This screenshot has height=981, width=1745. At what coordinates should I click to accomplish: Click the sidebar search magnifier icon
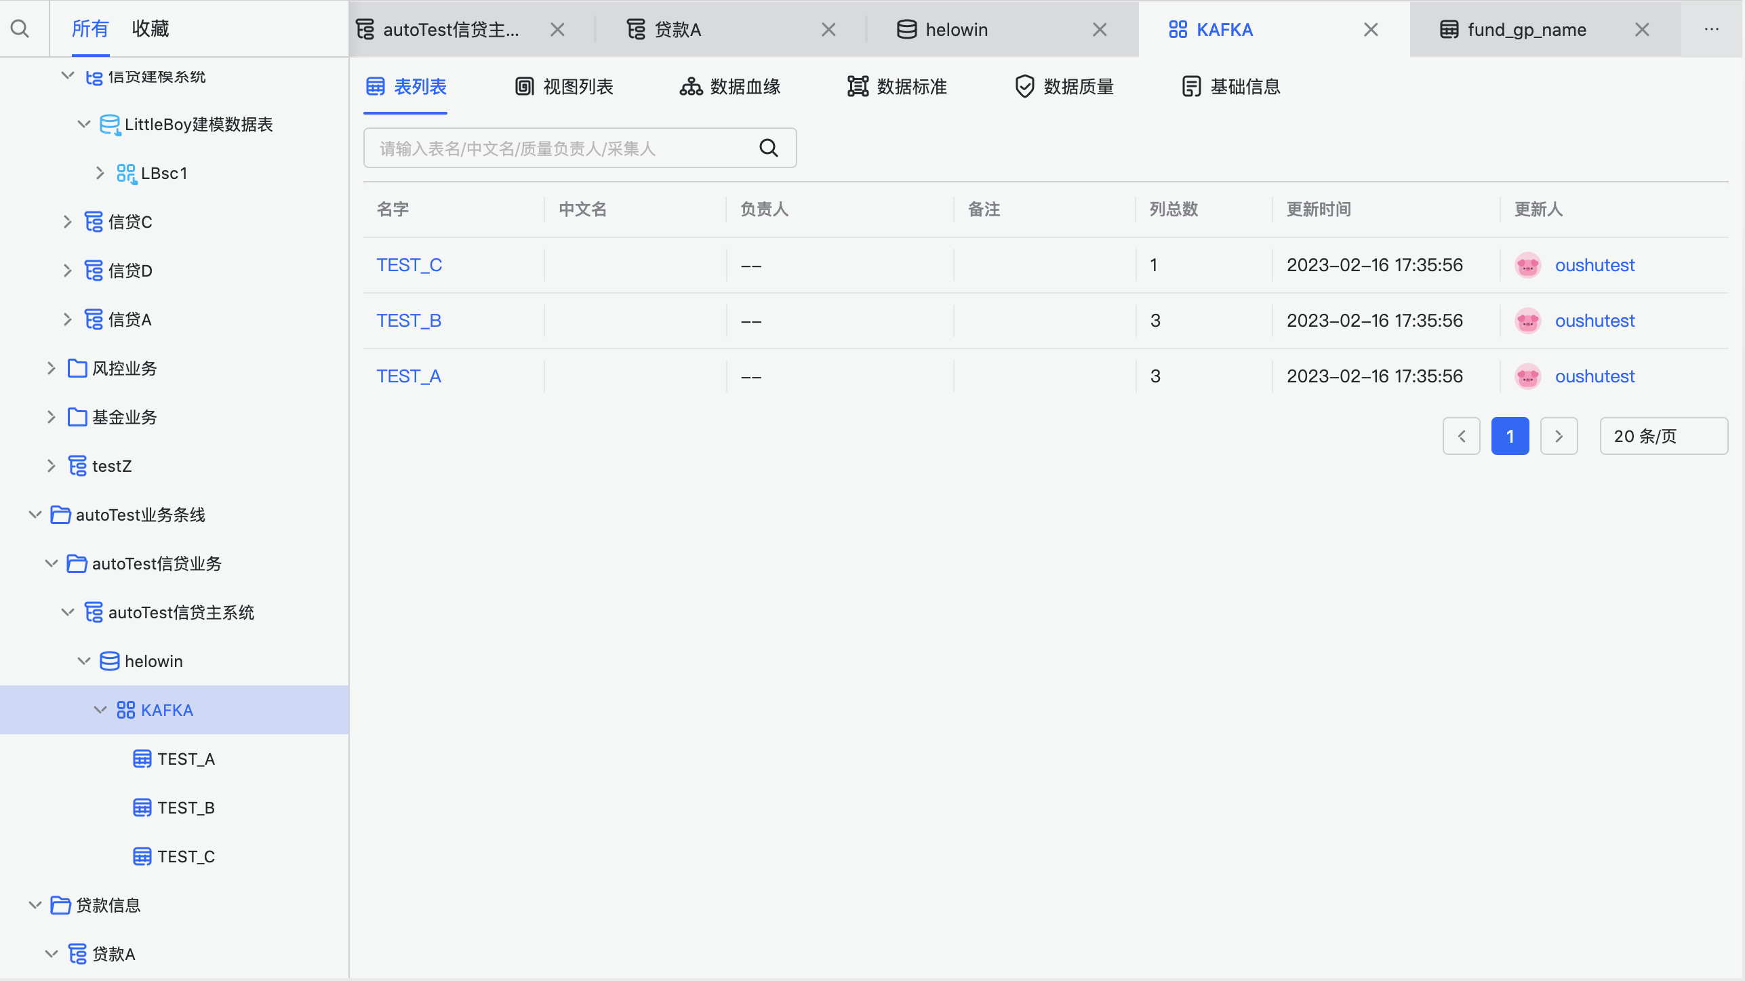(x=20, y=28)
